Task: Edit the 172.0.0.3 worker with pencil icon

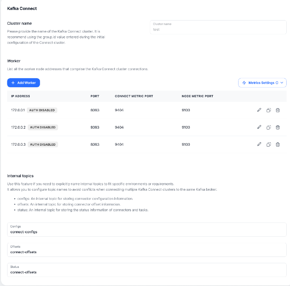Action: [x=259, y=144]
